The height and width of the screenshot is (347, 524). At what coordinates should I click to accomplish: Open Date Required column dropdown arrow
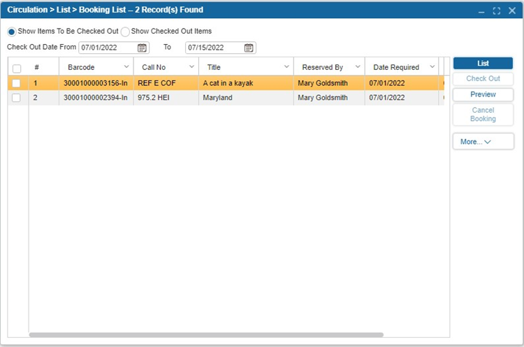[432, 66]
